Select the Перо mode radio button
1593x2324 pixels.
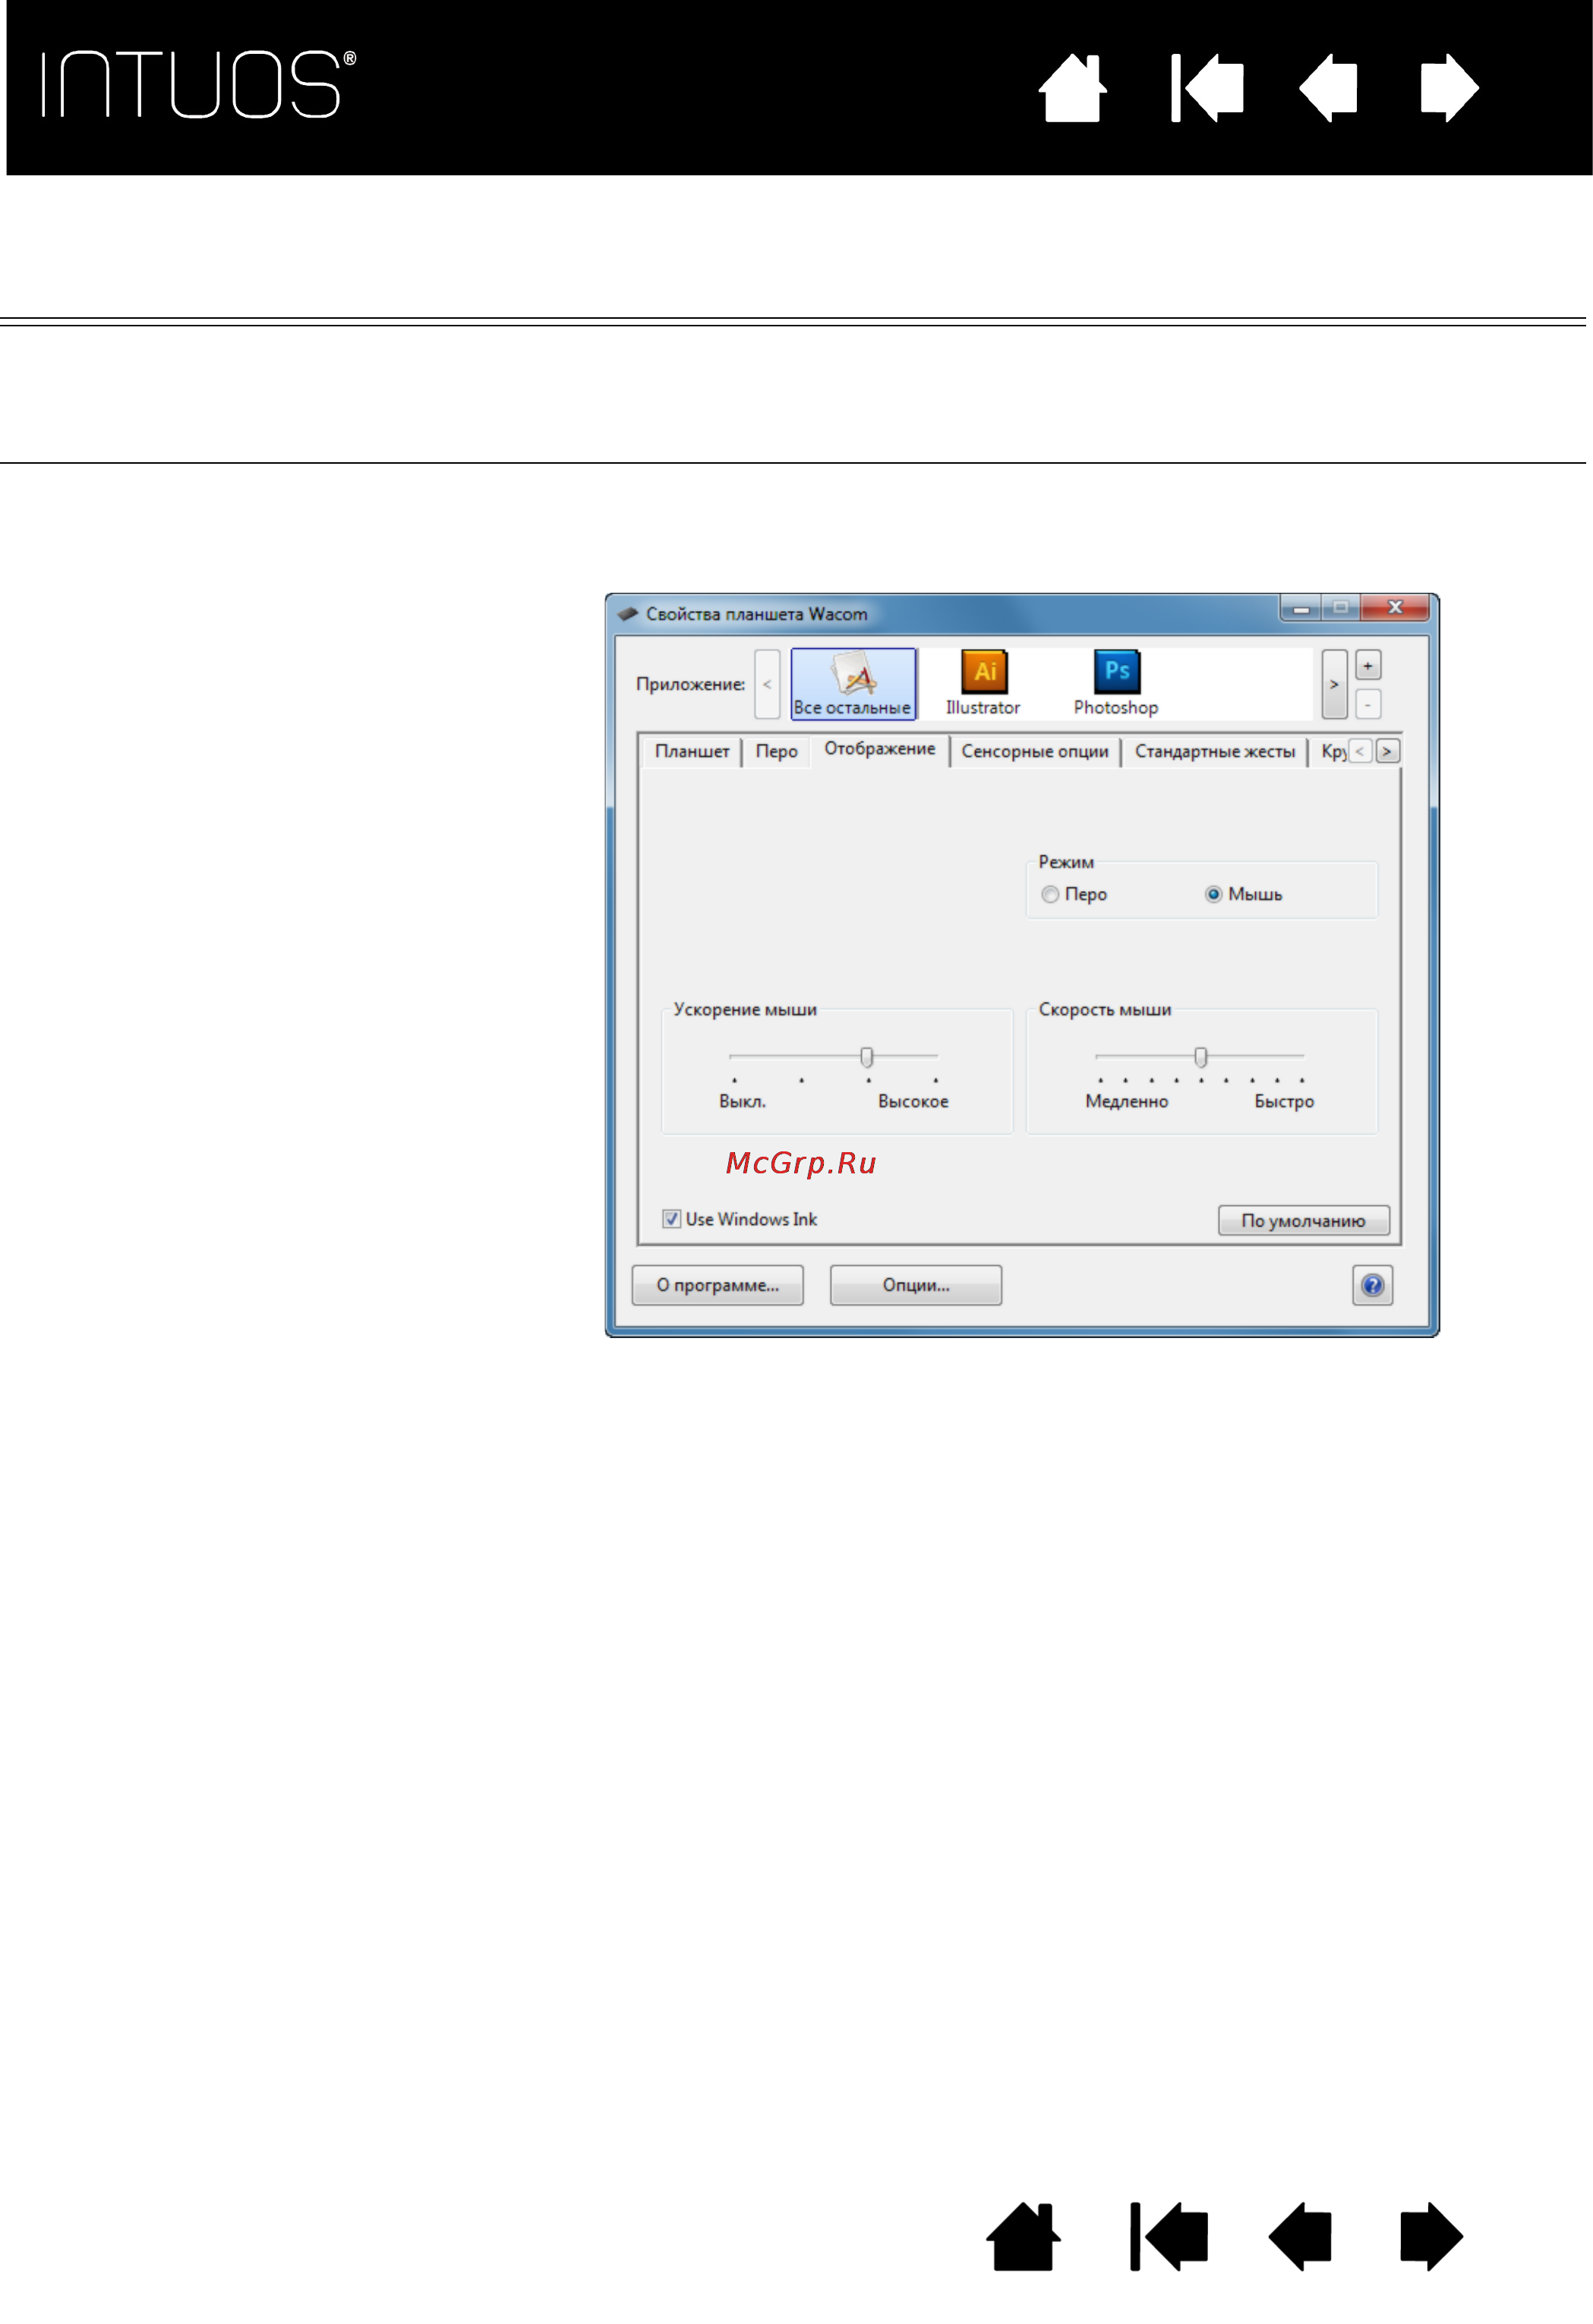tap(1049, 894)
